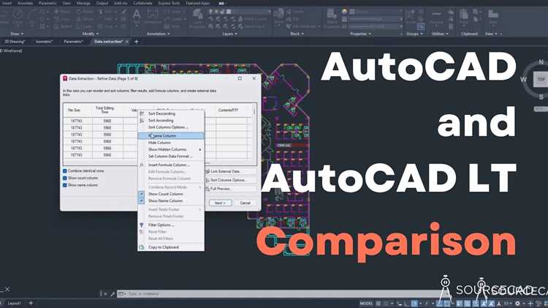Choose Insert Formula Column entry
Viewport: 548px width, 308px height.
coord(170,165)
